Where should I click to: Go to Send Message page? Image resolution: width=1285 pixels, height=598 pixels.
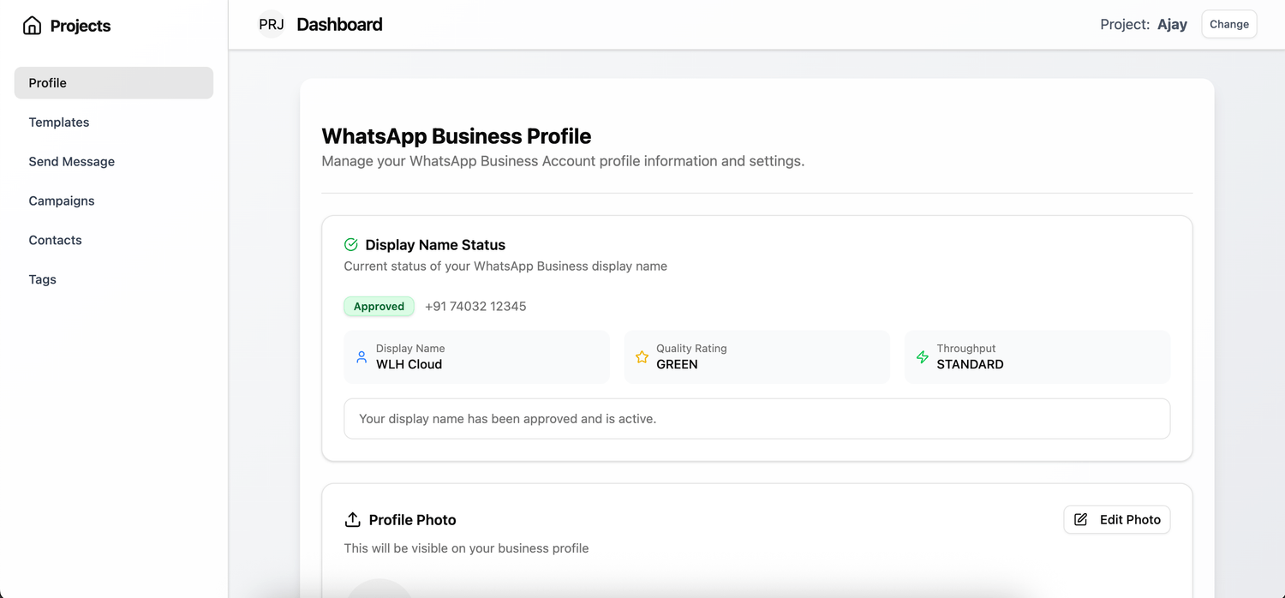pos(72,162)
